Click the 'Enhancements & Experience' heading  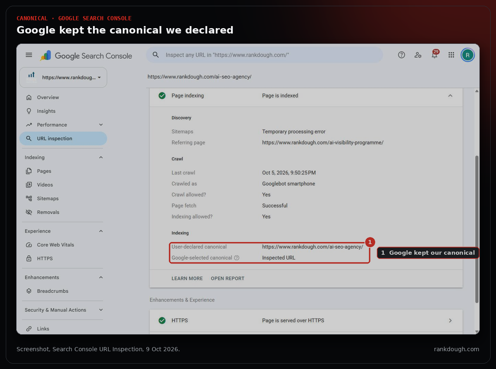click(182, 300)
